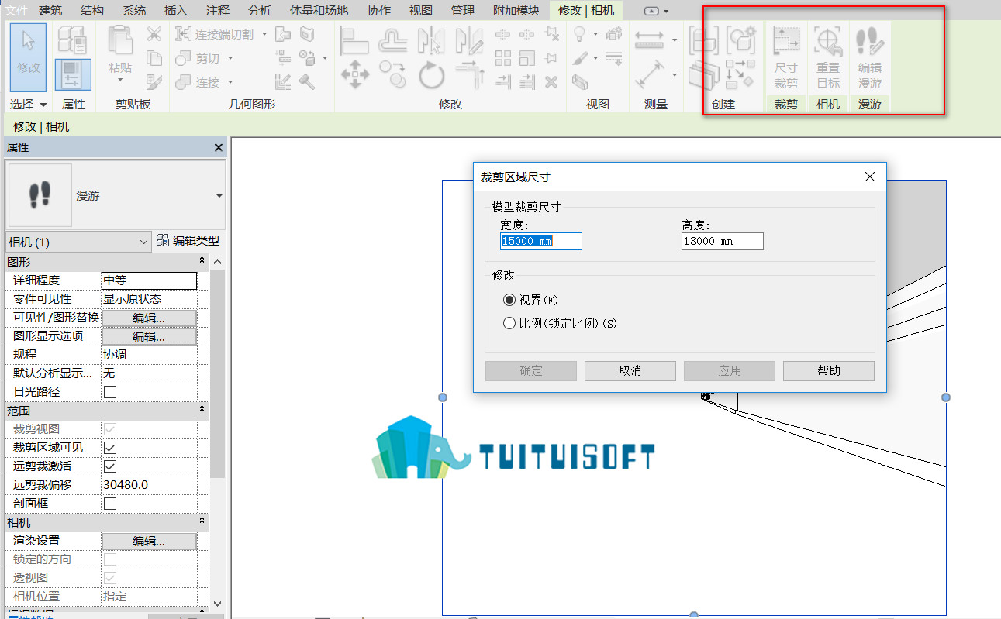The width and height of the screenshot is (1001, 619).
Task: Click the Demolish hammer icon
Action: tap(307, 81)
